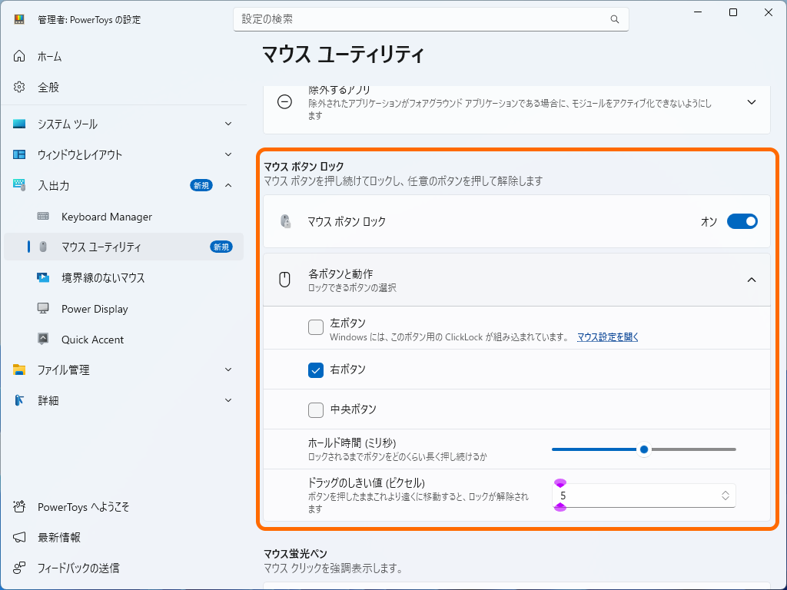Screen dimensions: 787x590
Task: Click the ホーム home icon
Action: point(19,56)
